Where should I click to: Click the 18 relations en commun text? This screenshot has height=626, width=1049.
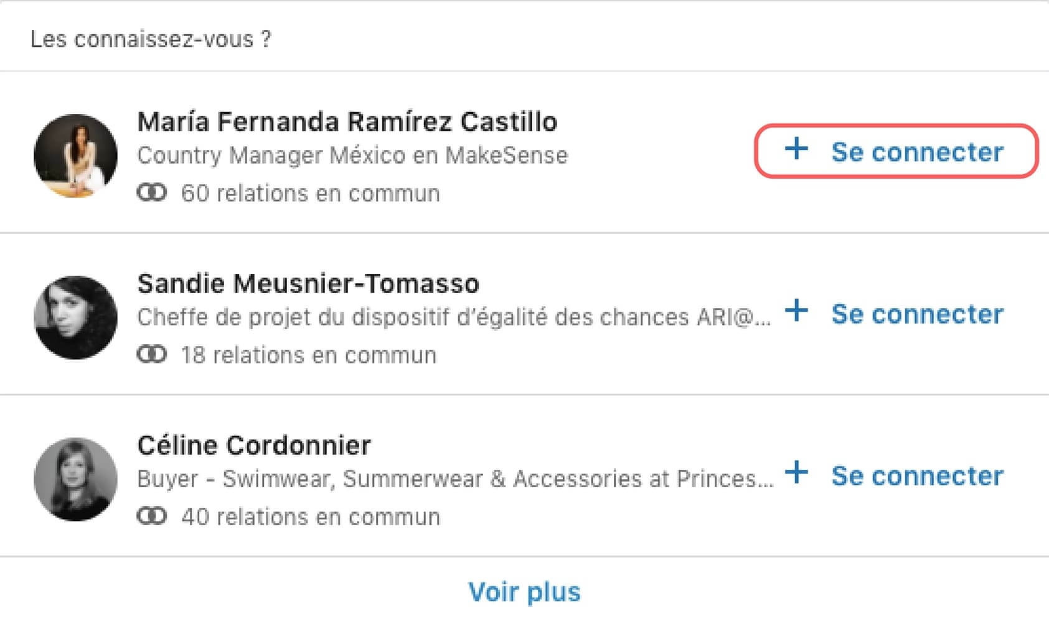pyautogui.click(x=310, y=355)
